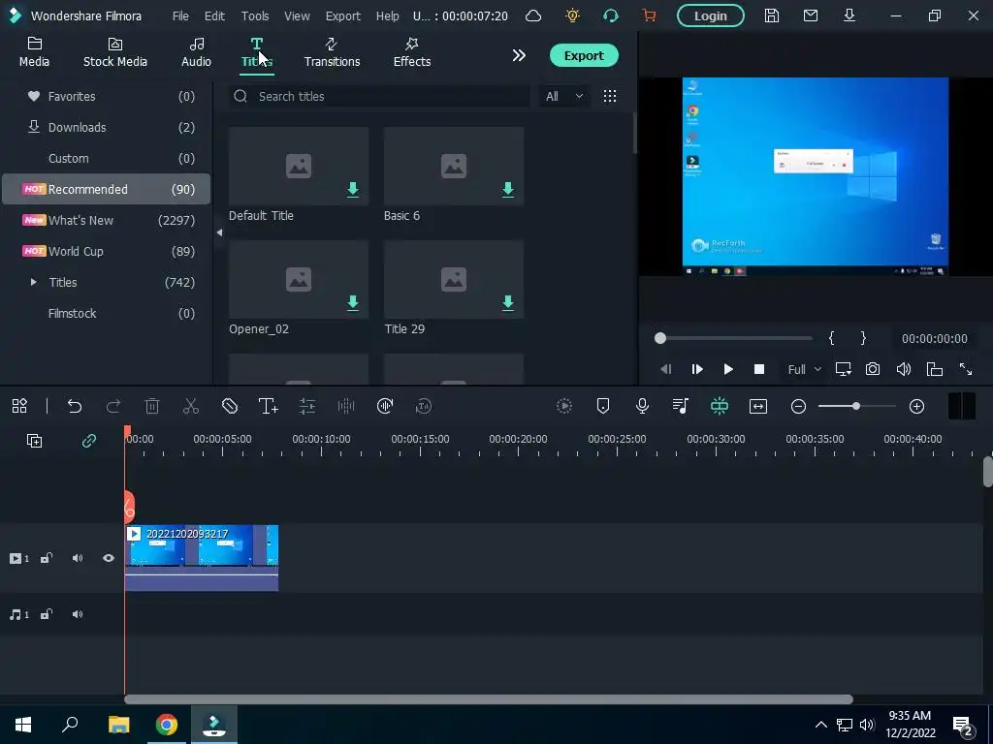Toggle lock on video track 1
The image size is (993, 744).
[47, 558]
